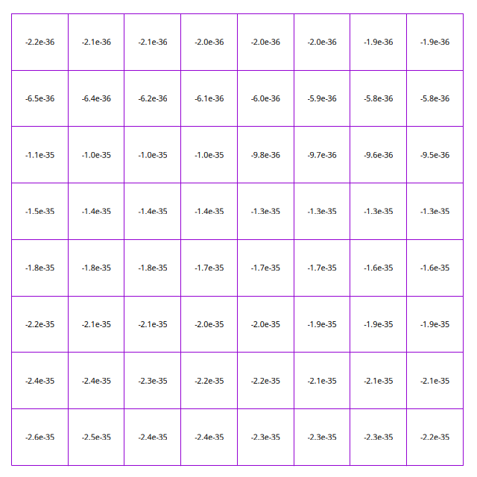The image size is (477, 477).
Task: Click the cell labeled -6.0e-36
Action: (265, 99)
